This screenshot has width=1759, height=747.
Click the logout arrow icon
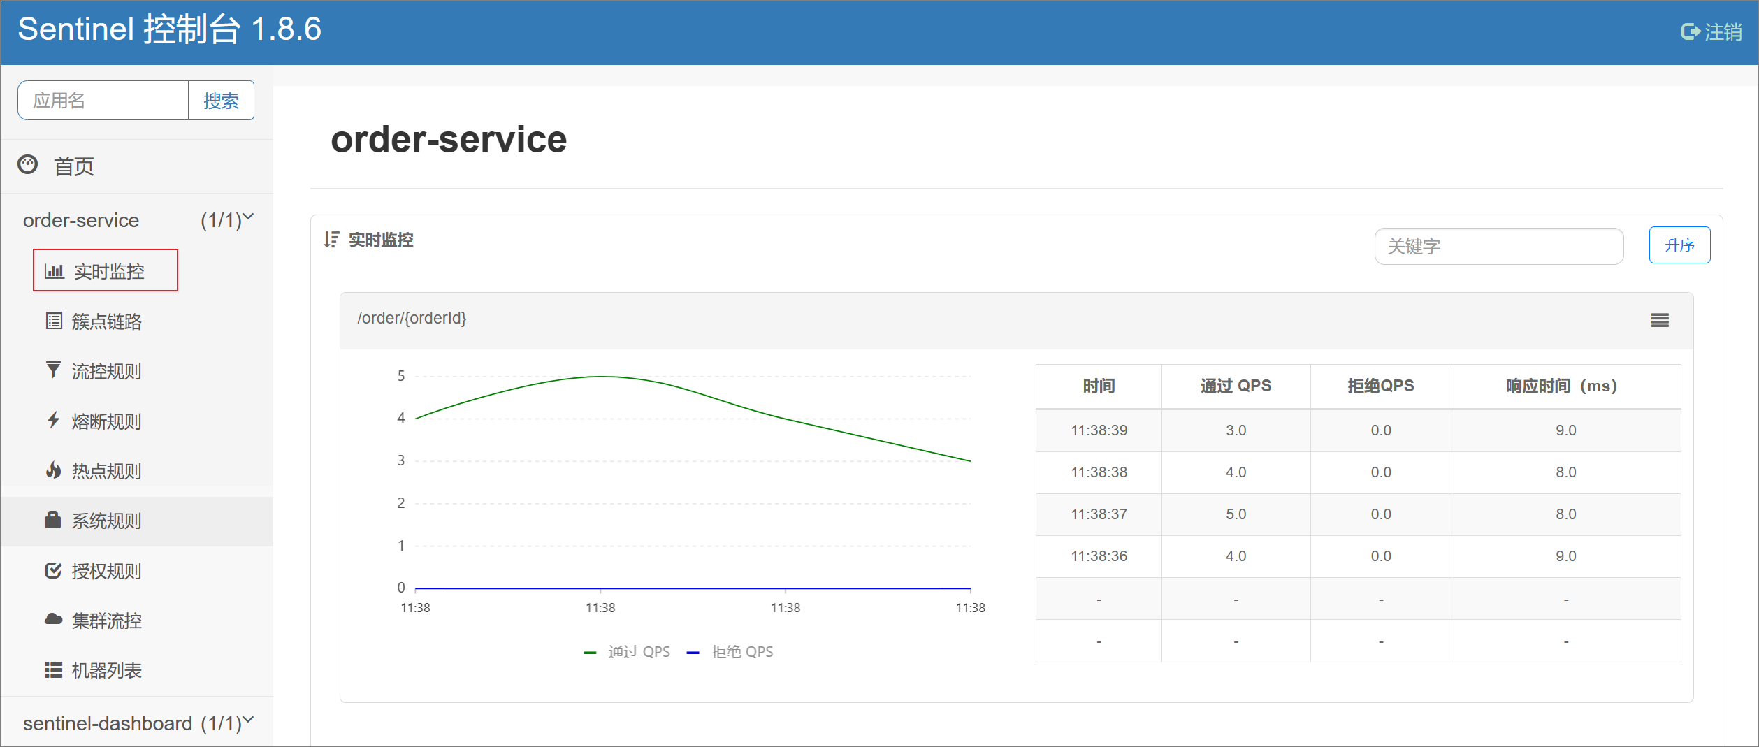pos(1690,31)
